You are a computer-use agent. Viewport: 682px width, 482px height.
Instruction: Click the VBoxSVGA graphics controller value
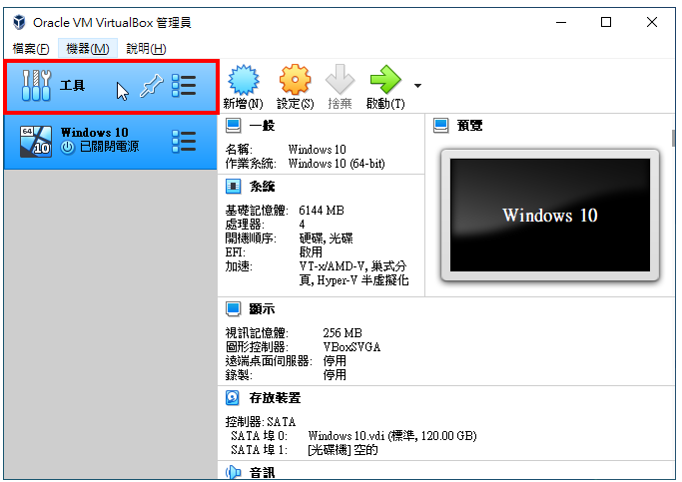click(351, 347)
